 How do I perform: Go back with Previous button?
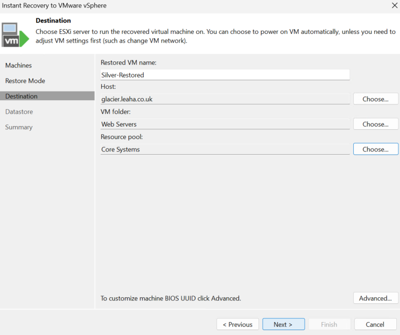[237, 324]
